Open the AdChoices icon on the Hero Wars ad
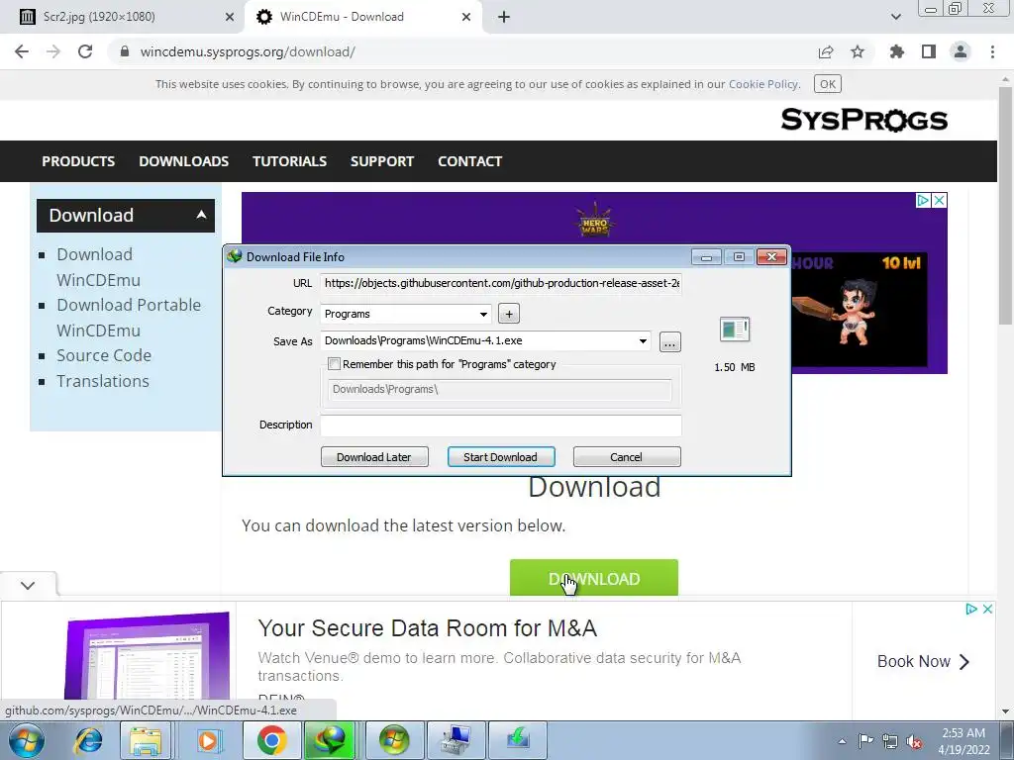Image resolution: width=1014 pixels, height=760 pixels. coord(923,200)
